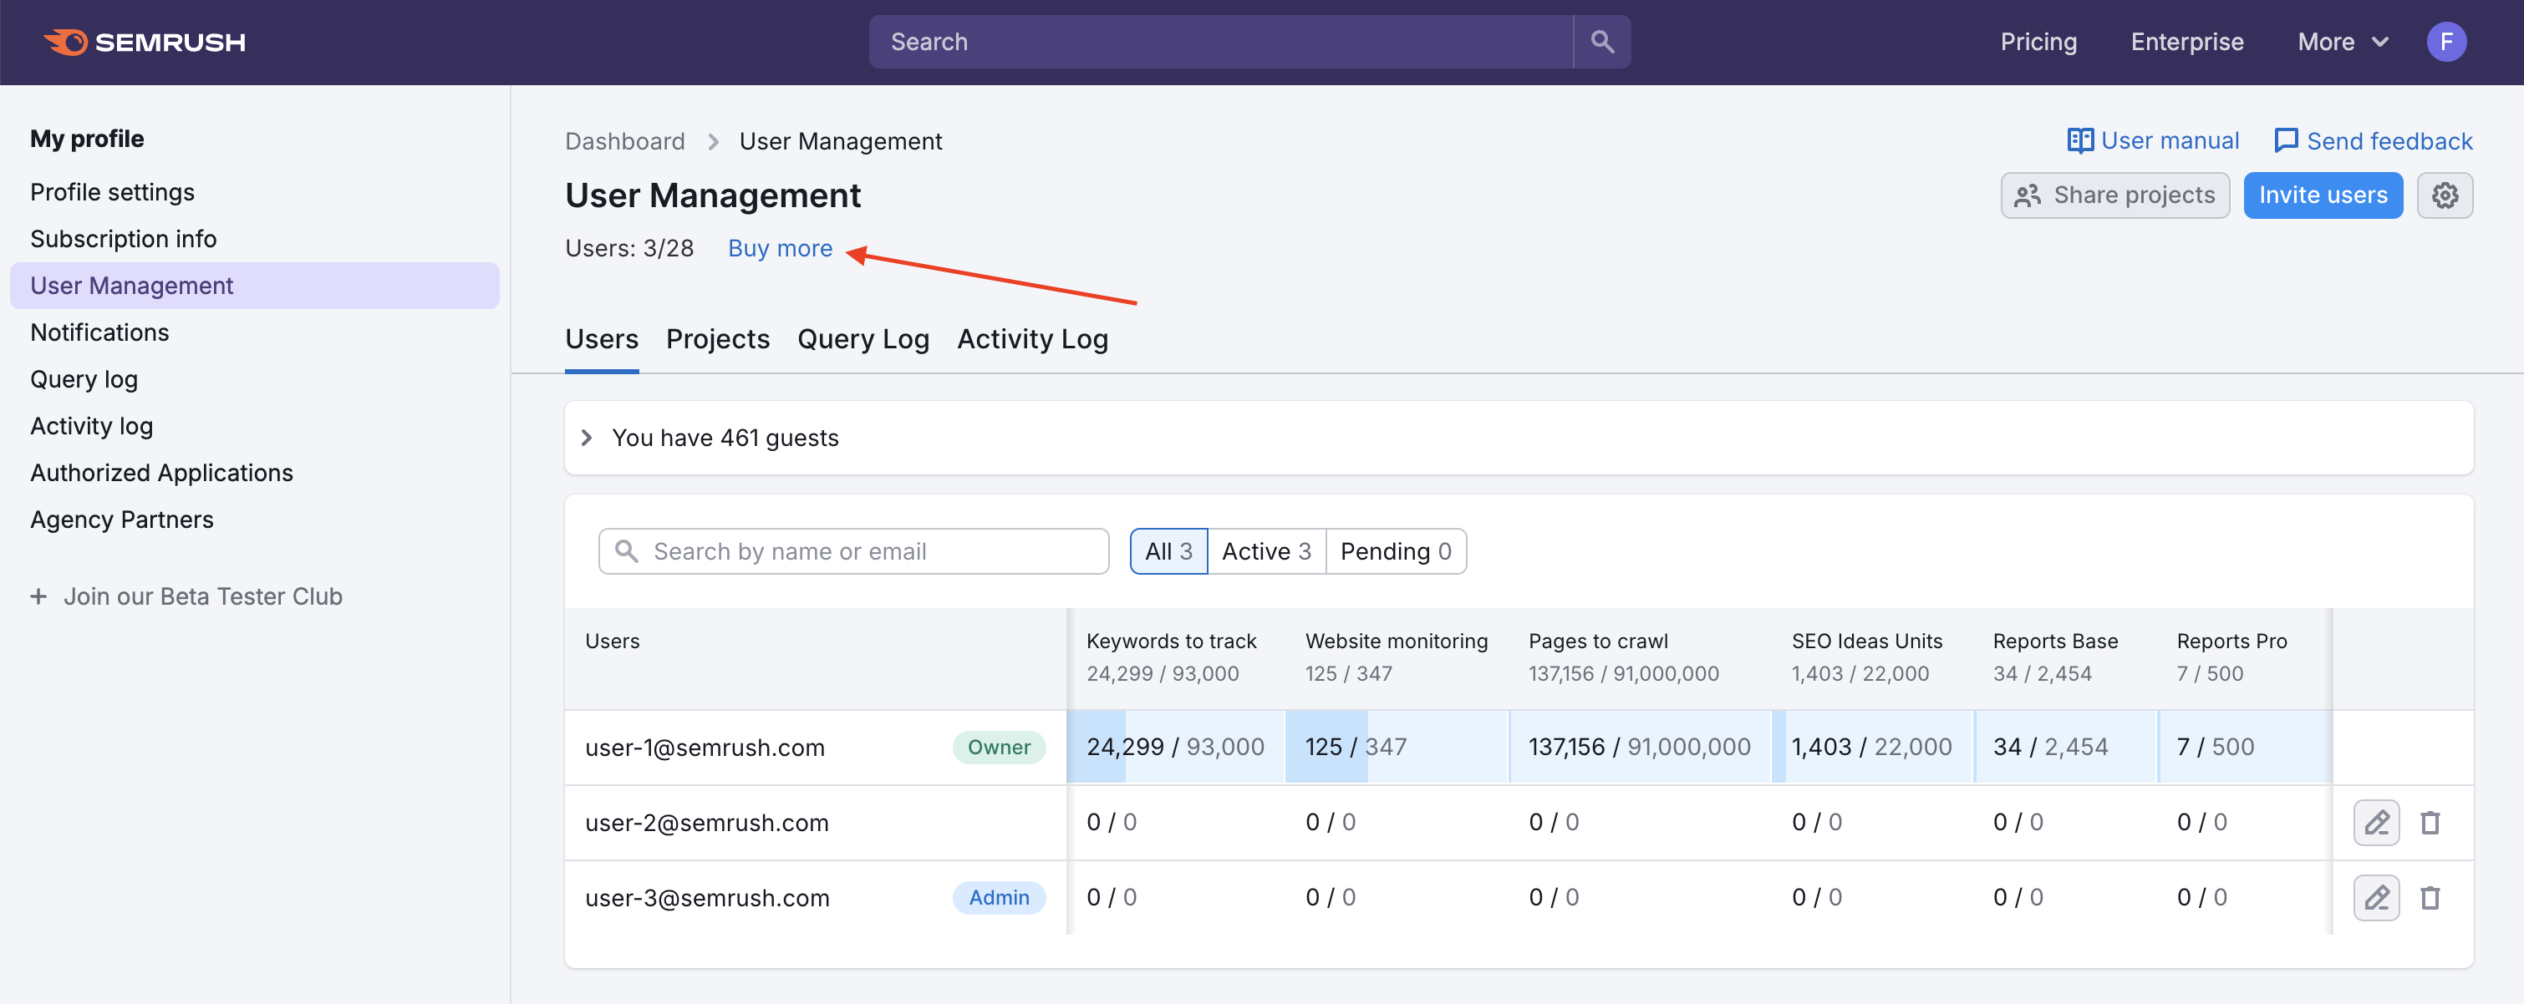Viewport: 2524px width, 1004px height.
Task: Click the Buy more link
Action: pyautogui.click(x=779, y=248)
